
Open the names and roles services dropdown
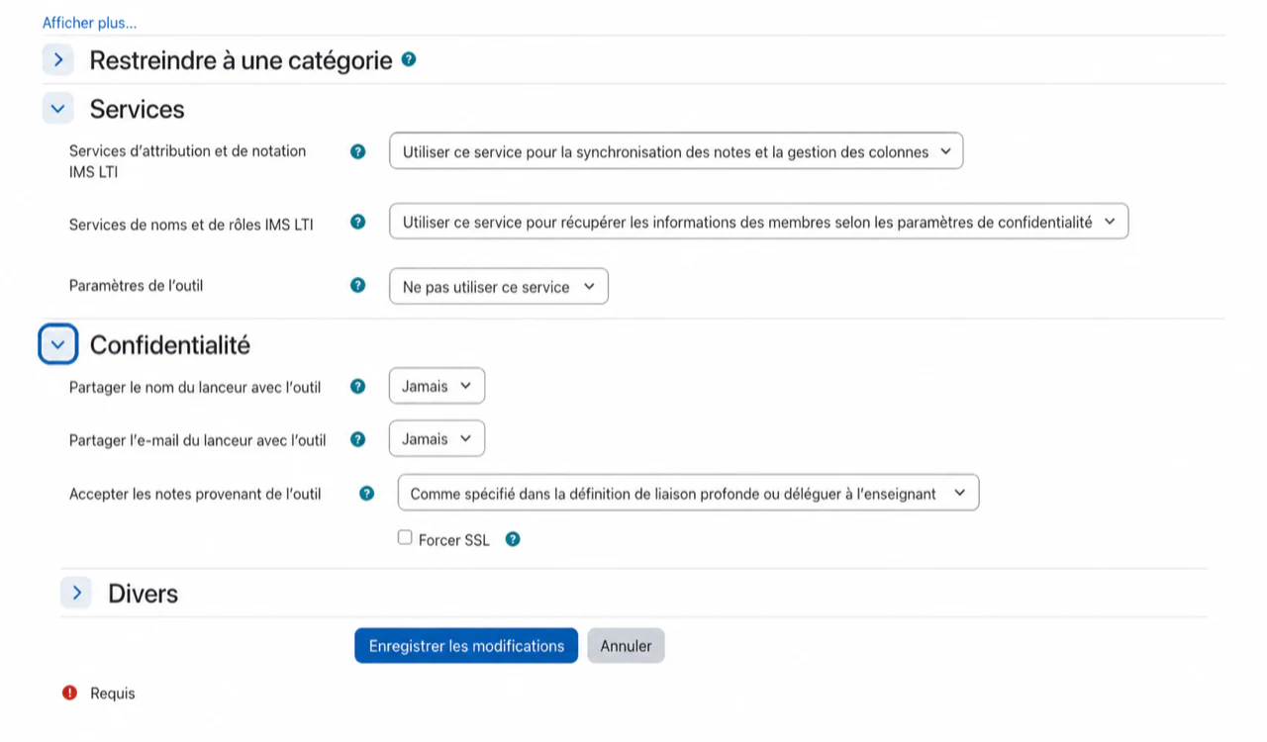coord(759,222)
